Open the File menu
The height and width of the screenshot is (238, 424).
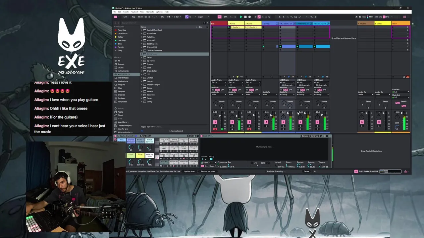pos(114,12)
